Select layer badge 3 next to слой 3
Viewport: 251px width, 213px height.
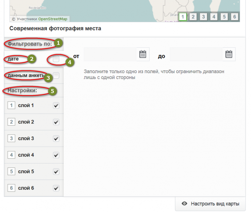[x=11, y=138]
